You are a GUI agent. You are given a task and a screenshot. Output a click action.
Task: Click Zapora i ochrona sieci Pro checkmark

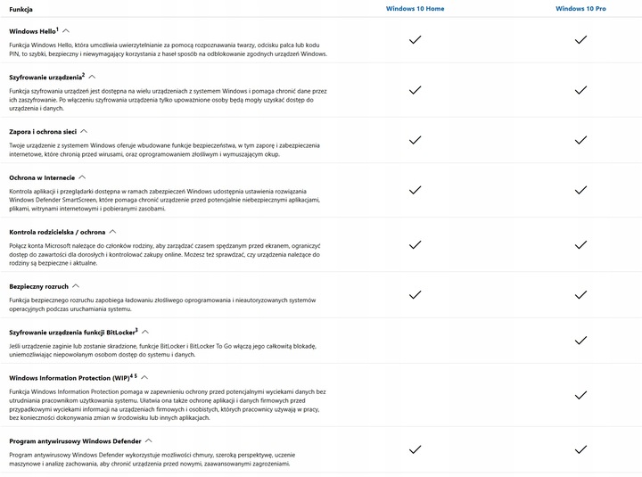[580, 140]
